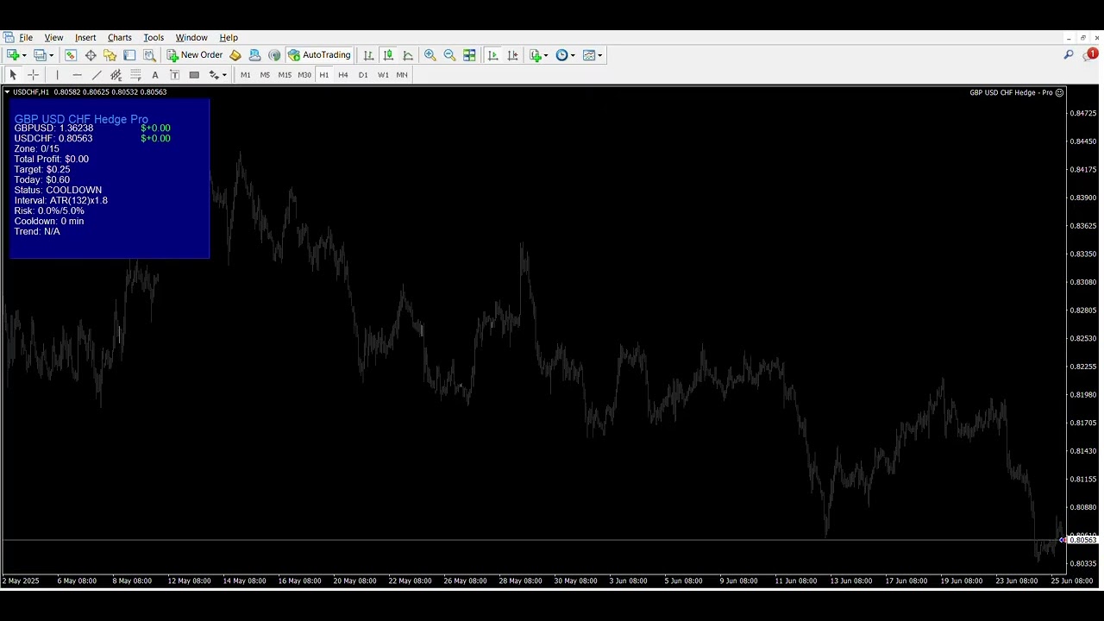1104x621 pixels.
Task: Switch to candlestick chart display
Action: tap(388, 55)
